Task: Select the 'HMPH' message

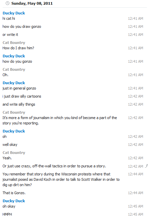Action: pos(7,214)
